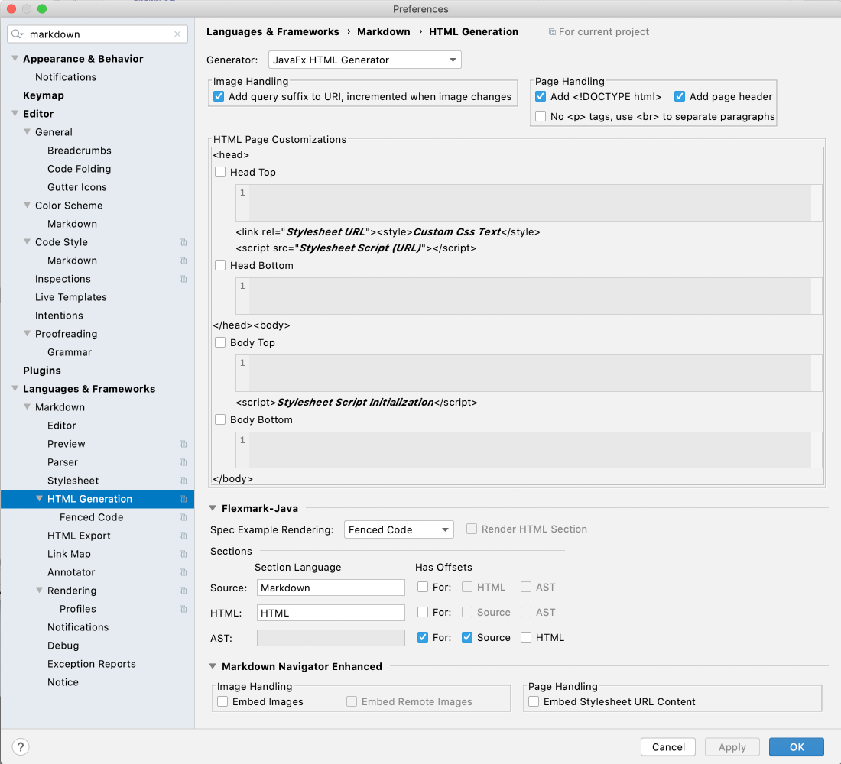Collapse the HTML Generation node arrow
This screenshot has width=841, height=764.
[40, 499]
